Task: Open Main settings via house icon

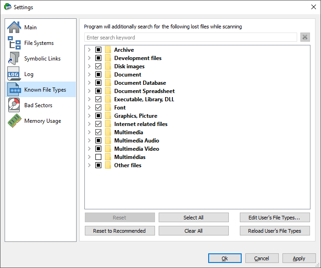Action: 14,27
